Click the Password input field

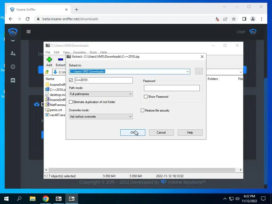[172, 88]
